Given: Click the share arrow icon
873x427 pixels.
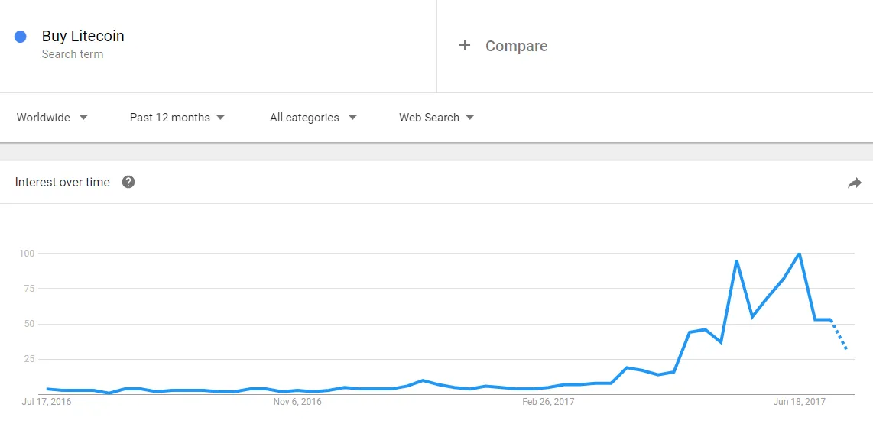Looking at the screenshot, I should [854, 183].
